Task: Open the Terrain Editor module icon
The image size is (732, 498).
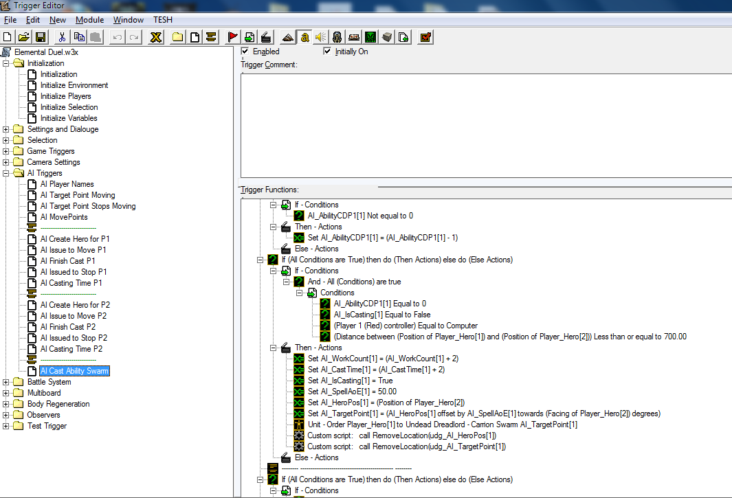Action: (x=287, y=37)
